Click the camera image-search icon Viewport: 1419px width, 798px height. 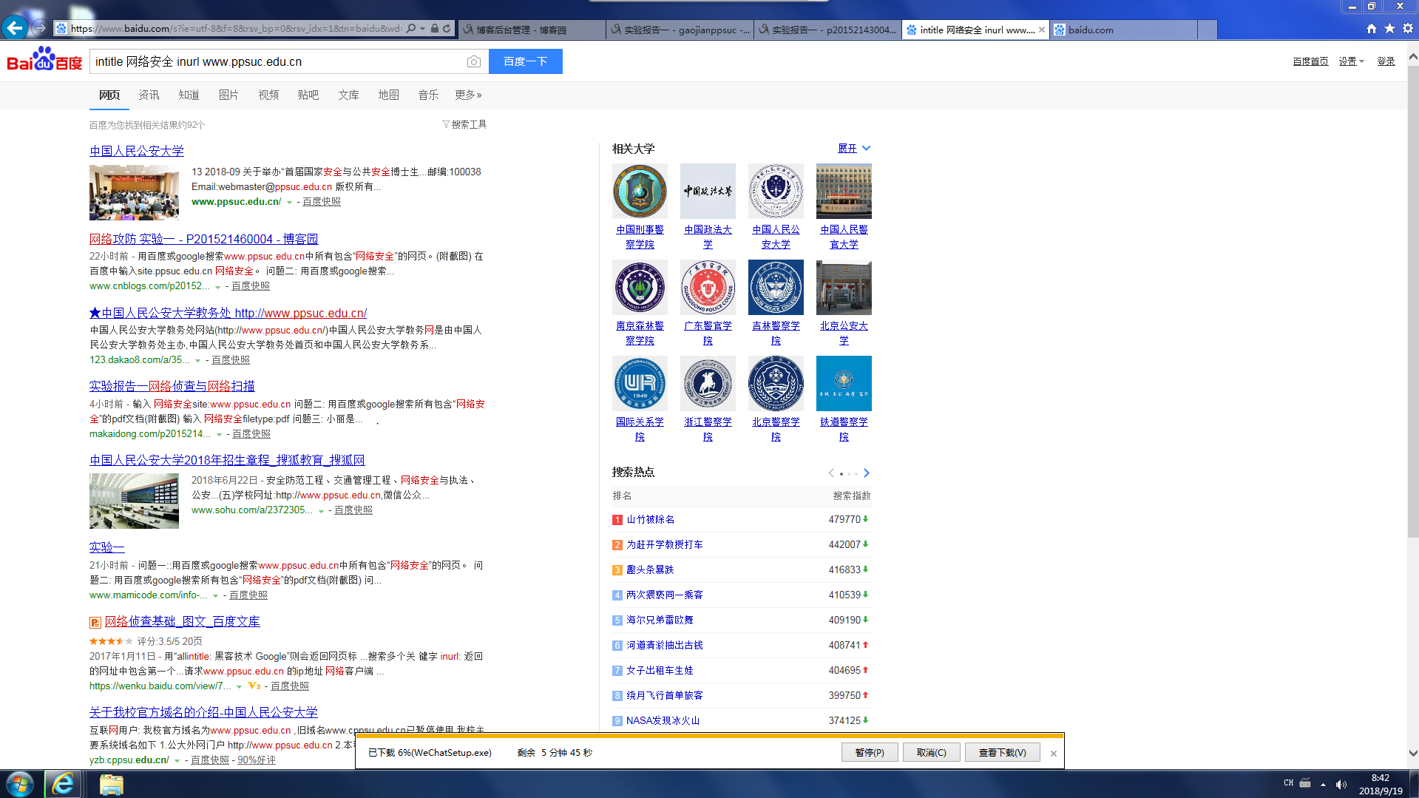pyautogui.click(x=474, y=61)
